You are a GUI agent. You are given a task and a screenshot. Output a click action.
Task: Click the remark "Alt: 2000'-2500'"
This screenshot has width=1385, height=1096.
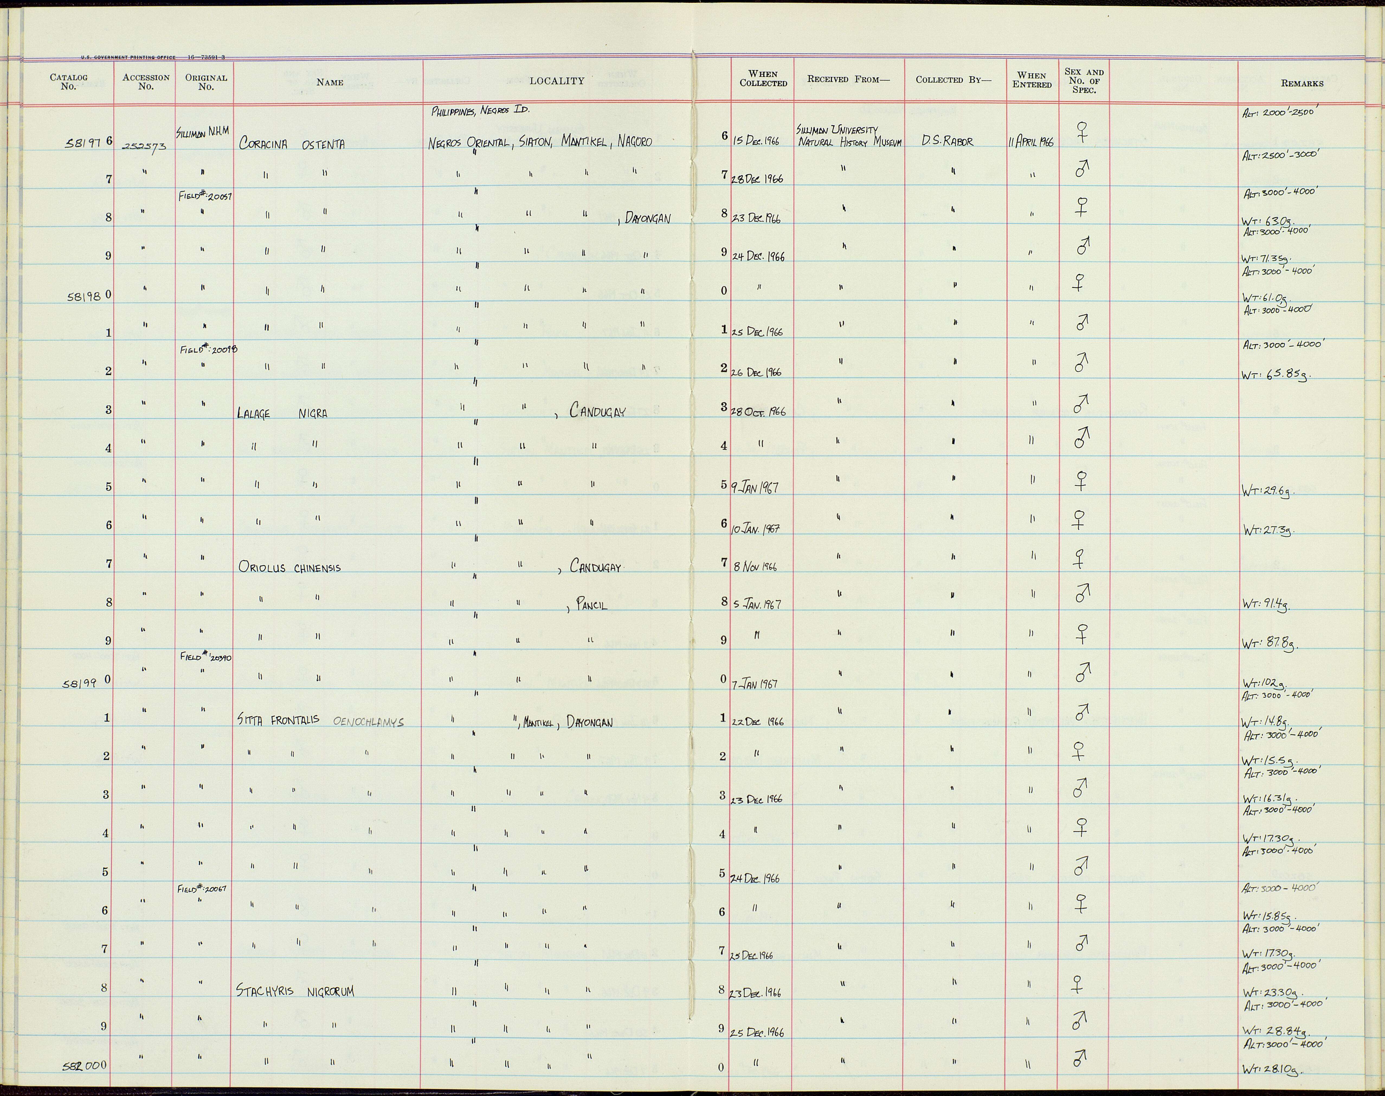point(1279,112)
